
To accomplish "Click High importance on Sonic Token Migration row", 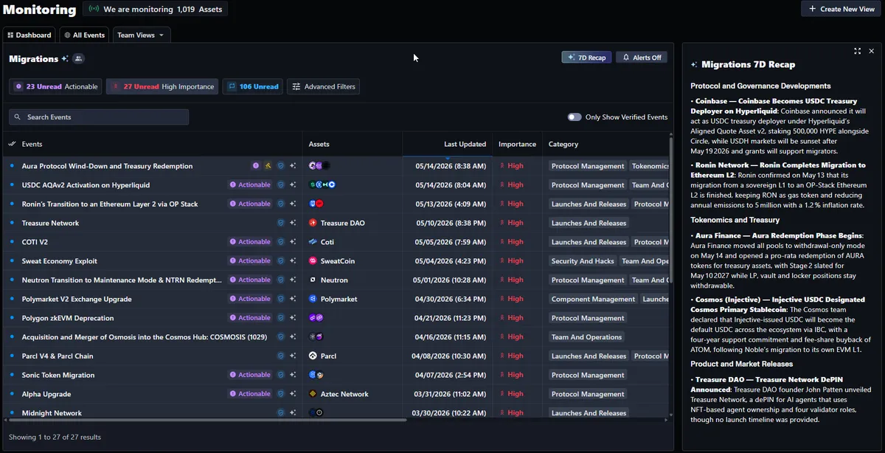I will point(512,375).
